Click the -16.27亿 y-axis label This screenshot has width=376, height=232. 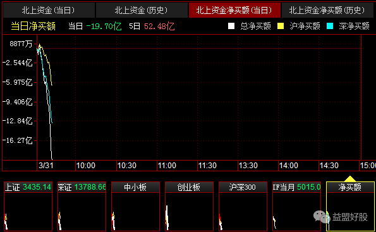pyautogui.click(x=17, y=140)
